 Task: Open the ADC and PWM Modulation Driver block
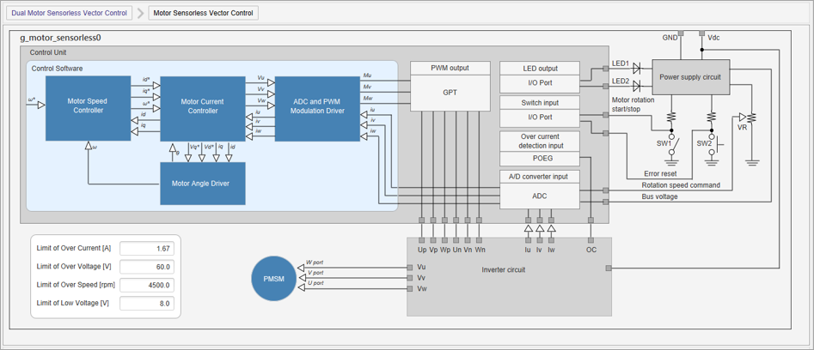317,106
